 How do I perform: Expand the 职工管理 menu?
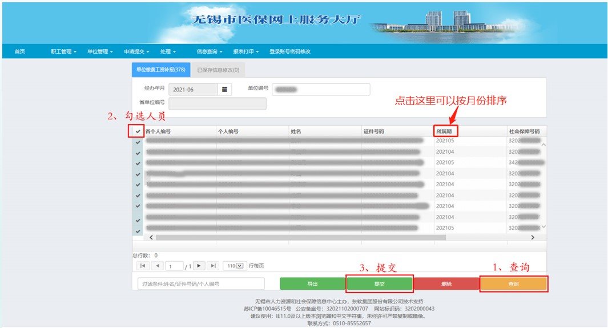(x=63, y=51)
